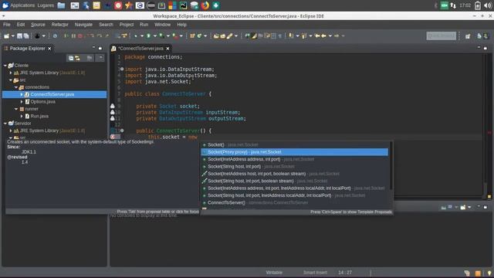Minimize the editor area

point(479,48)
